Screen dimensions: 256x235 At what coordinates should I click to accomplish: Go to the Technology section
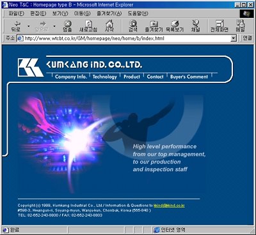104,77
